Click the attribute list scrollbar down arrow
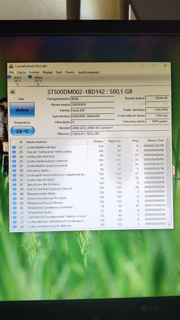 coord(169,224)
